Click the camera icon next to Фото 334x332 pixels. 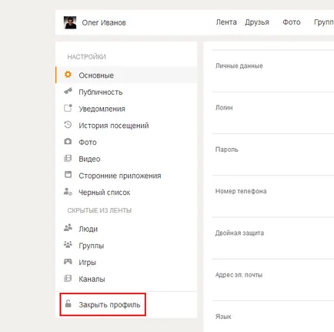coord(68,141)
